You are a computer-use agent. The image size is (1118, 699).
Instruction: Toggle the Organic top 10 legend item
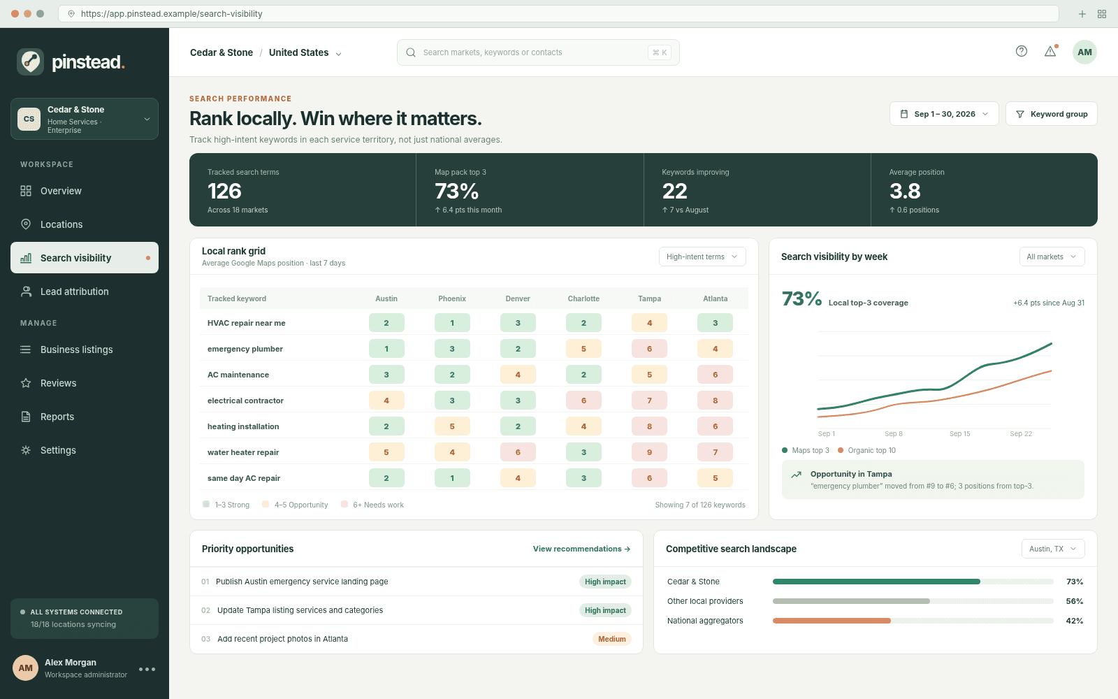pos(866,450)
